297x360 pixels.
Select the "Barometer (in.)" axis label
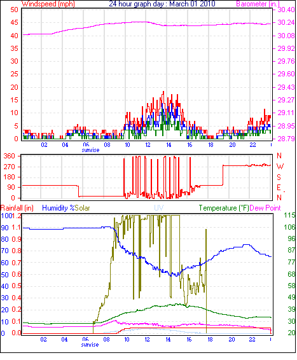[258, 4]
